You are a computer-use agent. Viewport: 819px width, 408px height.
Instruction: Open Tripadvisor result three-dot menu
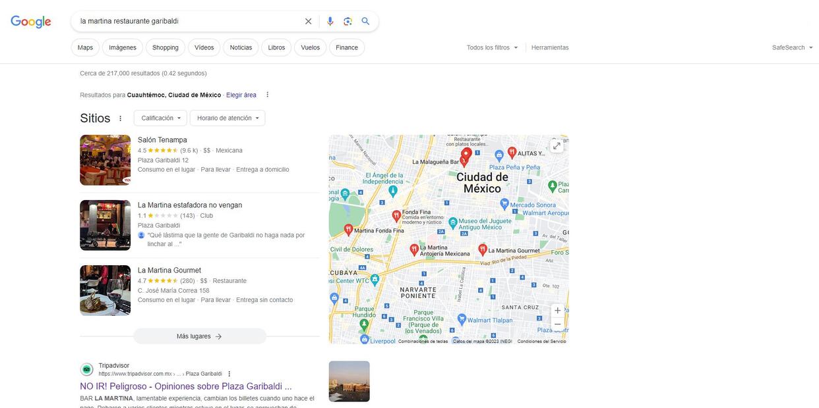coord(229,374)
